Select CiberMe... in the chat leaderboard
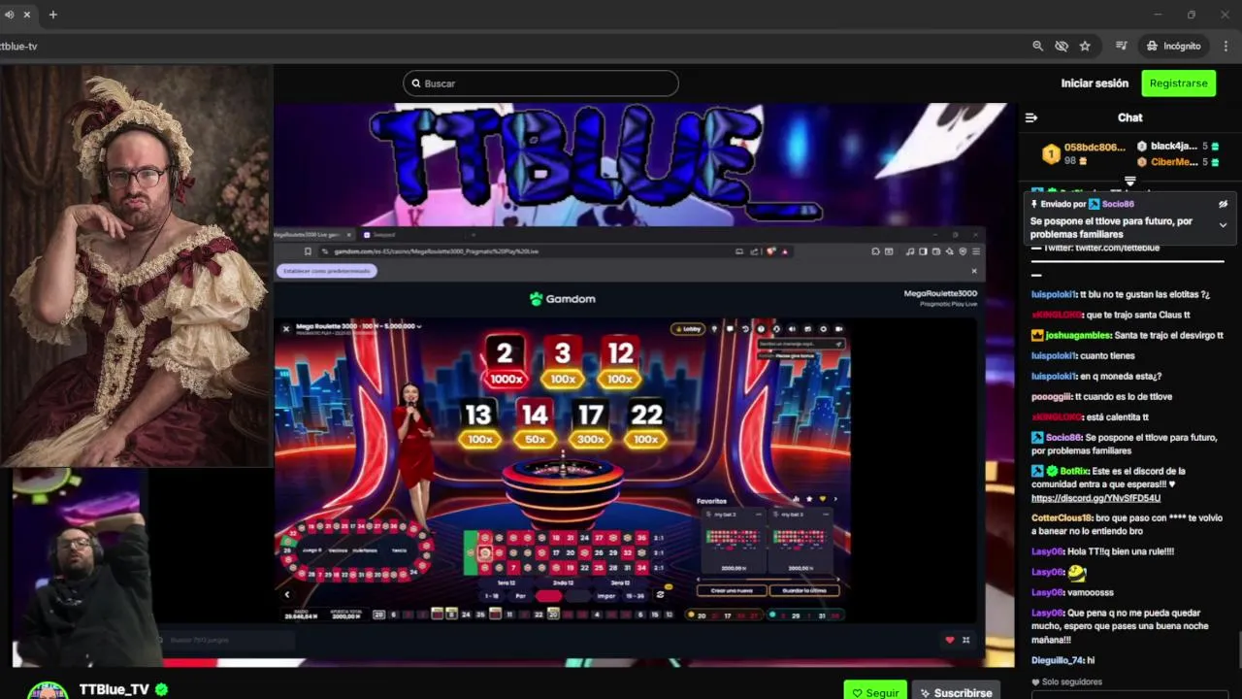 [x=1174, y=162]
